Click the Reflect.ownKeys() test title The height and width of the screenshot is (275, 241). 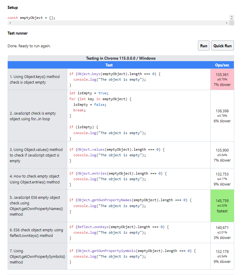tap(35, 232)
